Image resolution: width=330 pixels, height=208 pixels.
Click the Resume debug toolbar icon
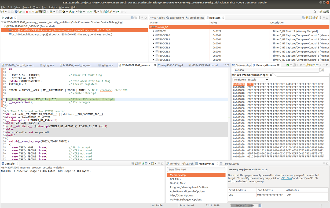[20, 12]
